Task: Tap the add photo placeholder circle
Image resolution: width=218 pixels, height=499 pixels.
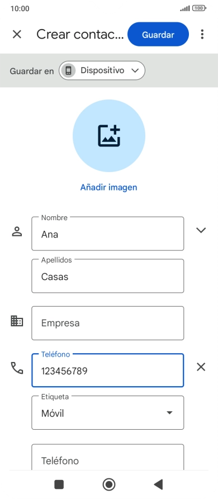Action: 109,136
